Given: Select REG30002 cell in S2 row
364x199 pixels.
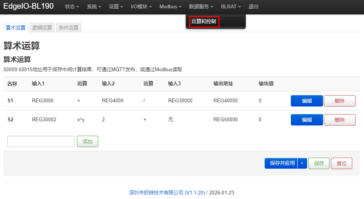Looking at the screenshot, I should 44,120.
